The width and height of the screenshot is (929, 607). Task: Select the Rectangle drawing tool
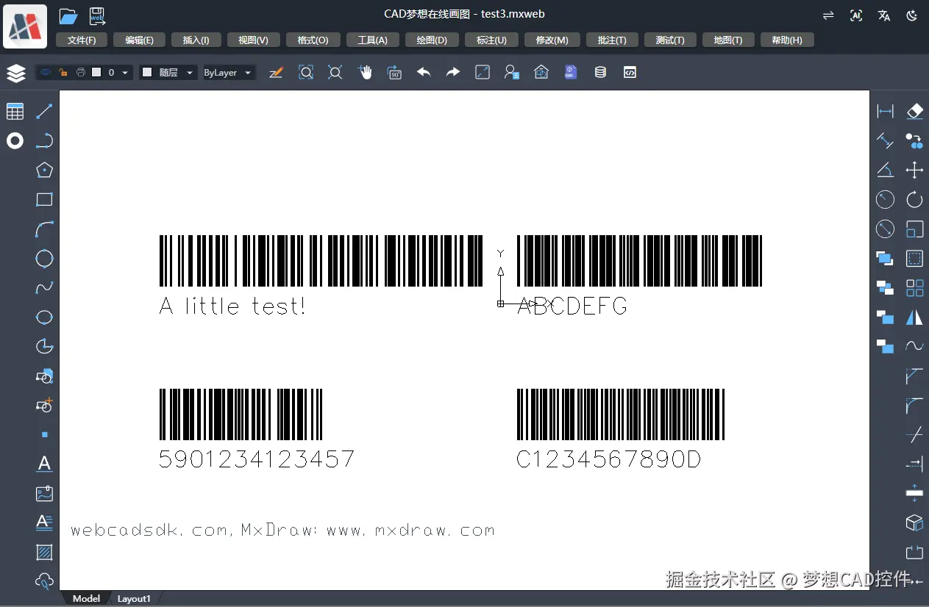pos(45,200)
